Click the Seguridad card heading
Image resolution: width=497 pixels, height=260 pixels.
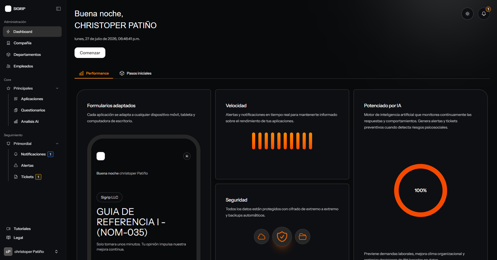tap(236, 200)
